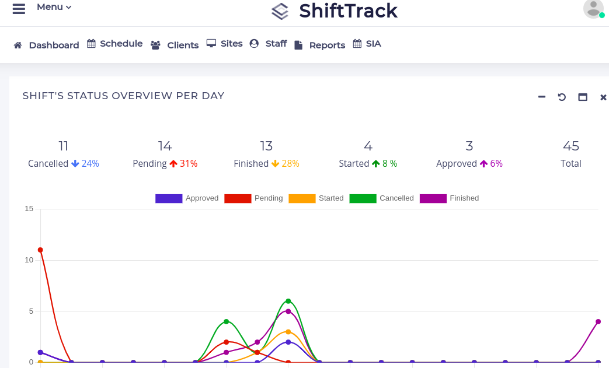Viewport: 609px width, 368px height.
Task: Open the Reports menu item
Action: 327,45
